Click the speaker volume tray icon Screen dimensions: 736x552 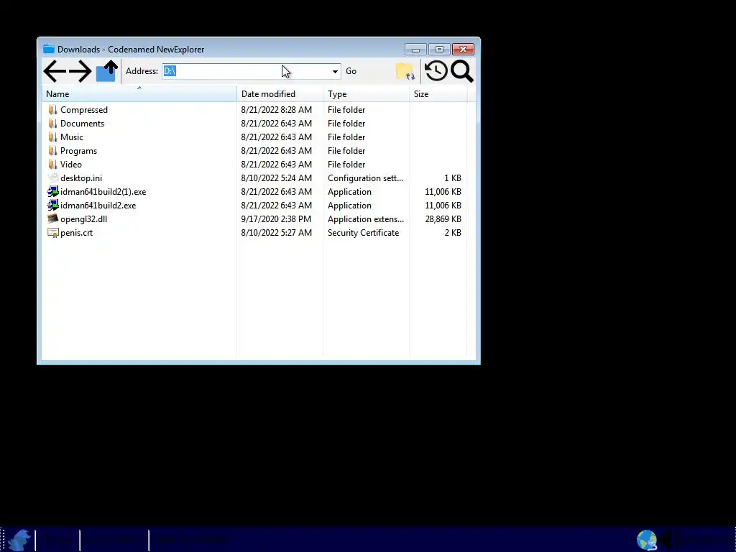tap(668, 540)
